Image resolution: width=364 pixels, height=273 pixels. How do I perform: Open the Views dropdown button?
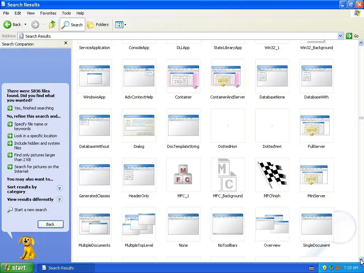click(x=121, y=25)
